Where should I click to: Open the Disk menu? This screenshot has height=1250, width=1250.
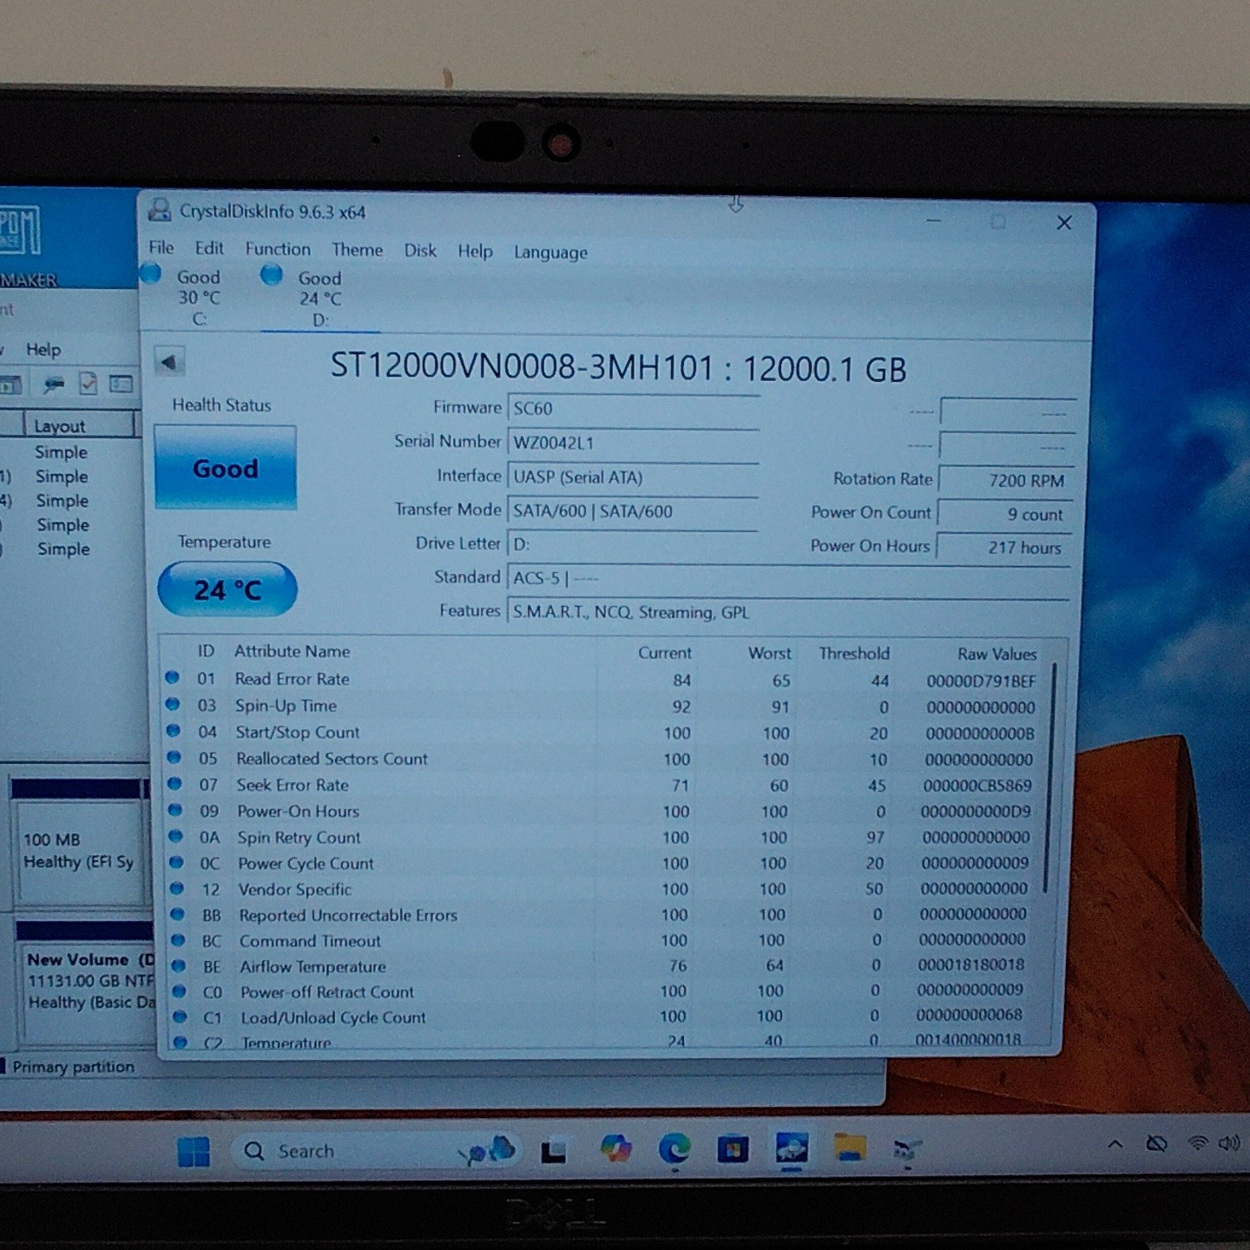(420, 251)
